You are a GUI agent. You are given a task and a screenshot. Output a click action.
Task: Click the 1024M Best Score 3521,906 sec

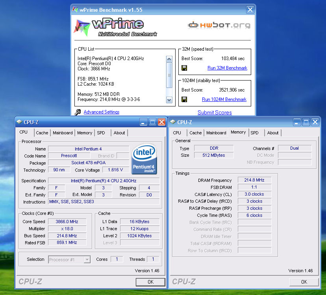pyautogui.click(x=232, y=90)
